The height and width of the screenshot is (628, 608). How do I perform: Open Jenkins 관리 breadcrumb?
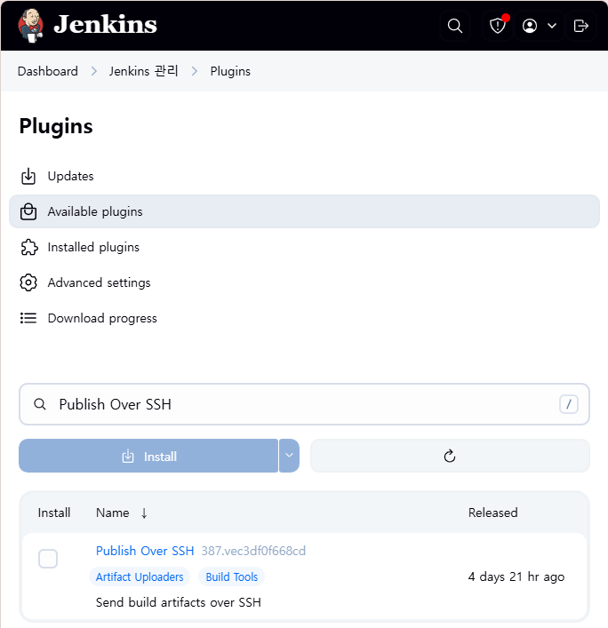point(143,71)
